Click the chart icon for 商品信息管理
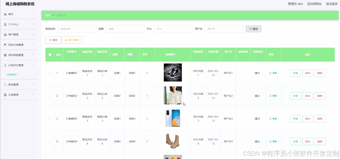Screen dimensions: 340x159 tap(5, 55)
